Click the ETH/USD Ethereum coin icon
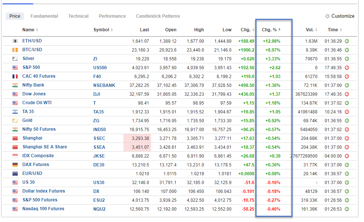364x222 pixels. 15,41
